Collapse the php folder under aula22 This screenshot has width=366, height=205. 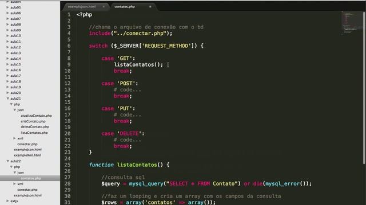click(11, 167)
